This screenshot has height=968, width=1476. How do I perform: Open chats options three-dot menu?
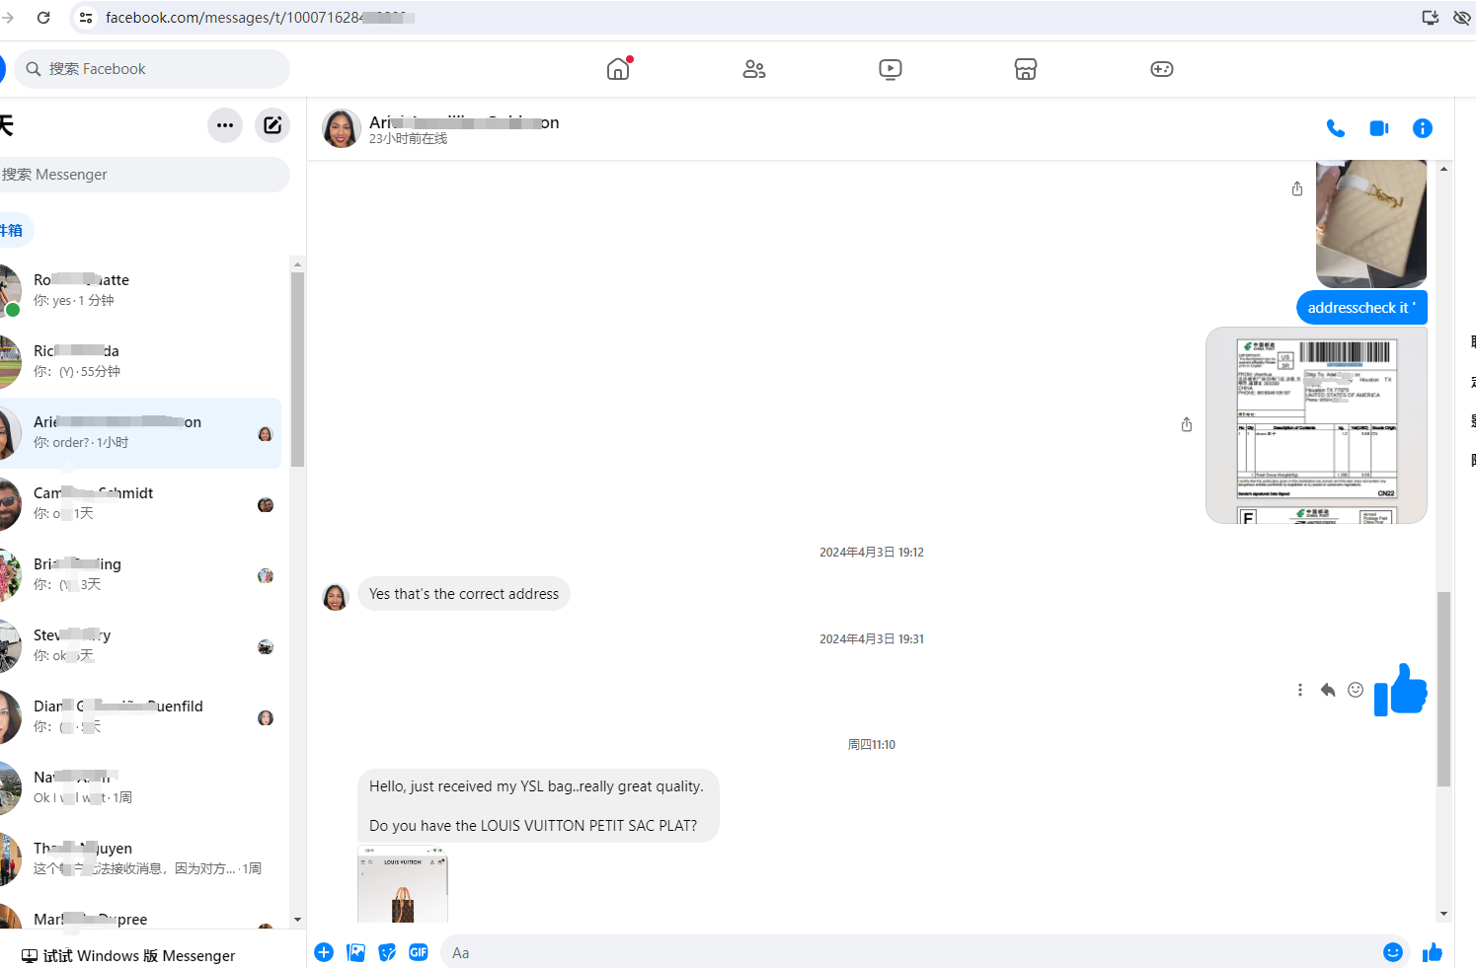[225, 125]
